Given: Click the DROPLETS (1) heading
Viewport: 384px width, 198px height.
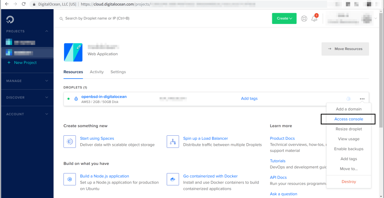Looking at the screenshot, I should 75,87.
